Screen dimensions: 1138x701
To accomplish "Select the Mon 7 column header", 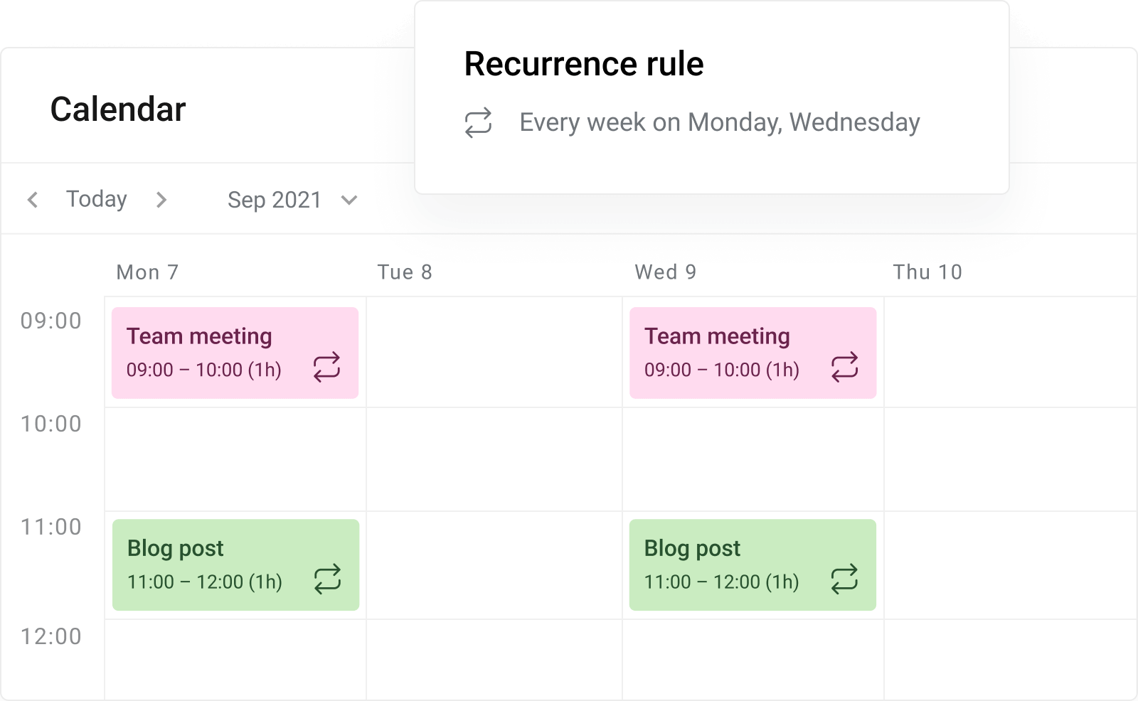I will [x=147, y=272].
